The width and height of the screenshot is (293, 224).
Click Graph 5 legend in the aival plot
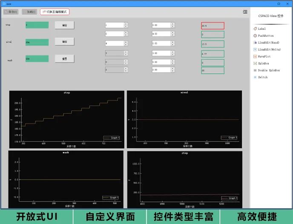tap(230, 137)
